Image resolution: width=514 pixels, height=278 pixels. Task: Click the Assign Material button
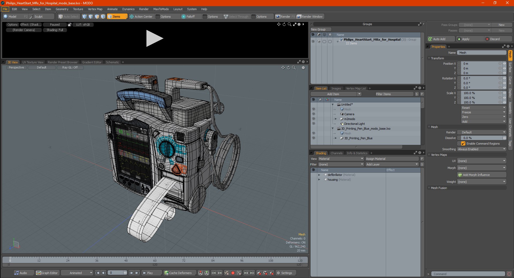click(x=391, y=159)
